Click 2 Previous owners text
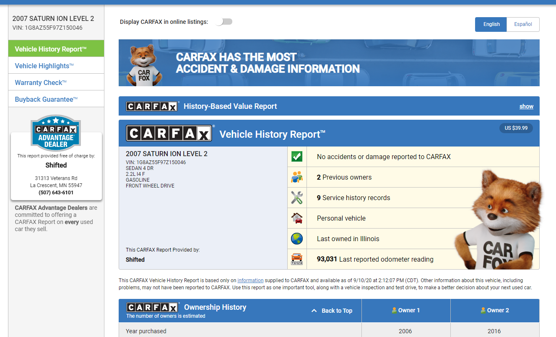 point(344,177)
